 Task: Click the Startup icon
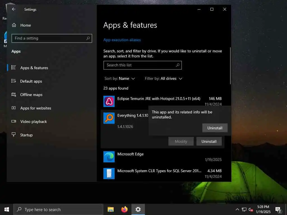tap(13, 135)
